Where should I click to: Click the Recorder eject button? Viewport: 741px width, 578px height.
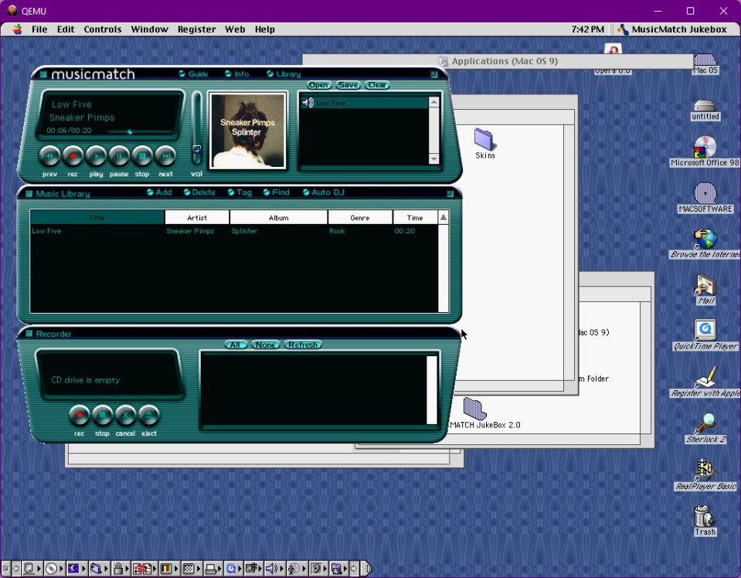(x=149, y=416)
